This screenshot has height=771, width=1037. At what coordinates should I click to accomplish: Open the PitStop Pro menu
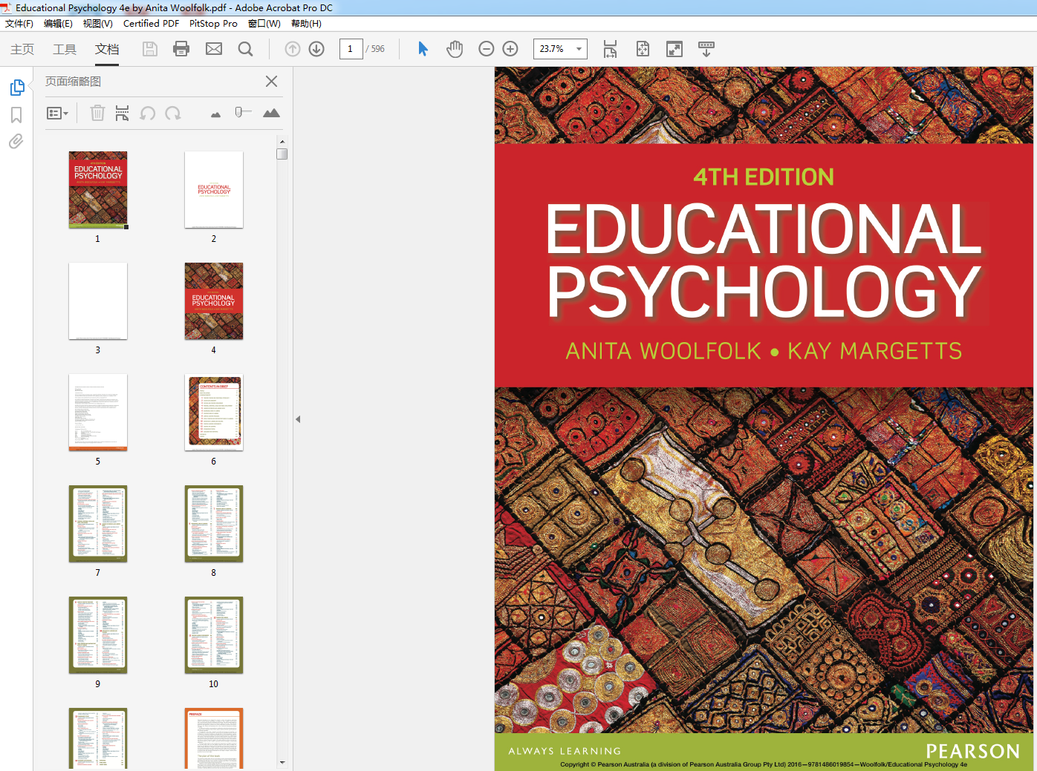[x=213, y=24]
